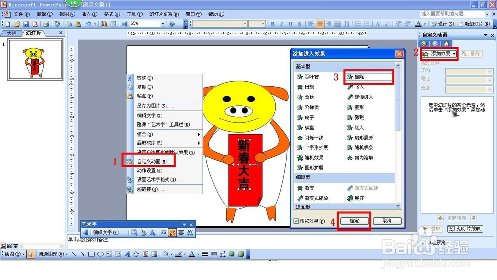
Task: Save the presentation with floppy disk icon
Action: 26,24
